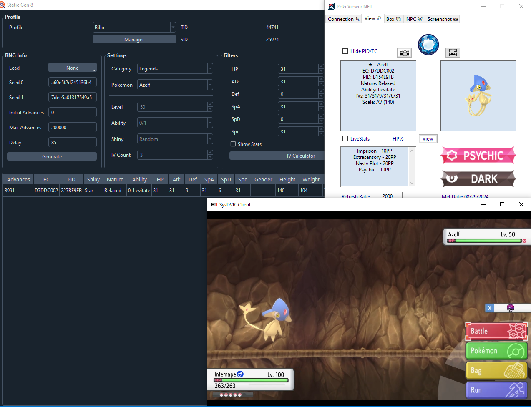Screen dimensions: 531x407
Task: Click the PokeViewer.NET title bar app icon
Action: point(331,6)
